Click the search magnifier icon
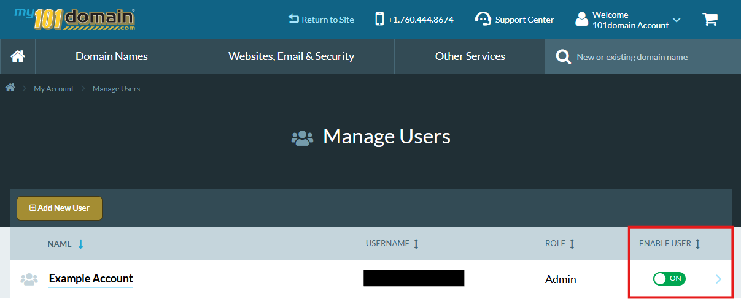This screenshot has height=299, width=741. point(563,57)
